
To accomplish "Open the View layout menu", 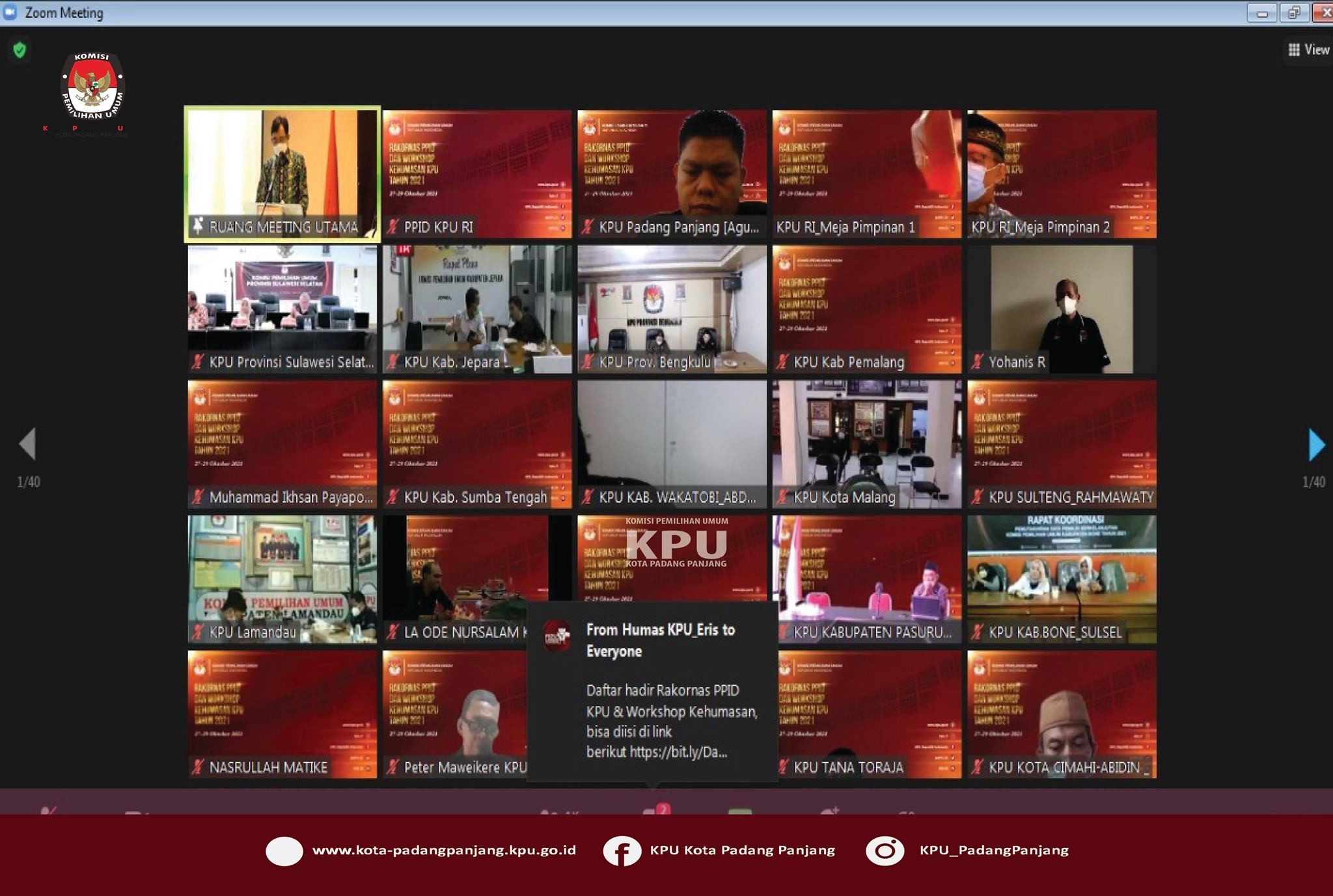I will [x=1308, y=49].
